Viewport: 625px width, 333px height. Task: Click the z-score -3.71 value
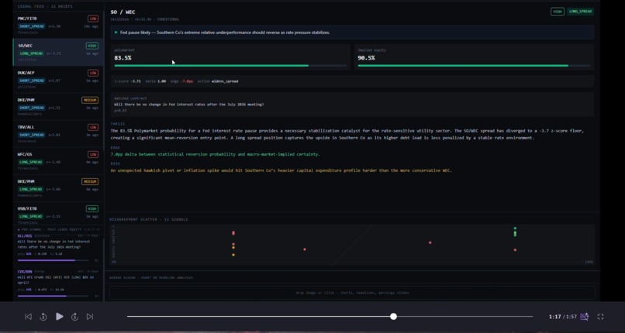[x=136, y=81]
